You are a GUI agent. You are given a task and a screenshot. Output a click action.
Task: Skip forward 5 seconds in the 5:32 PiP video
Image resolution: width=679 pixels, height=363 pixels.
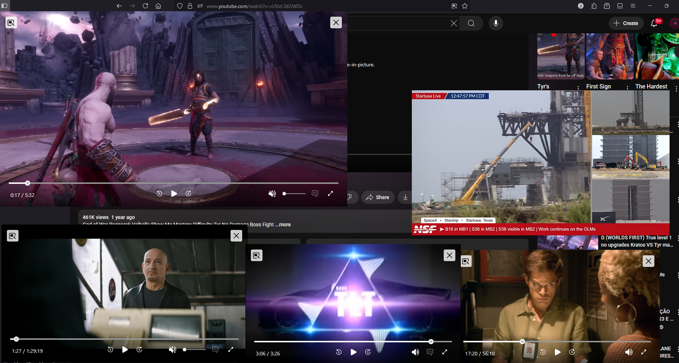(189, 194)
